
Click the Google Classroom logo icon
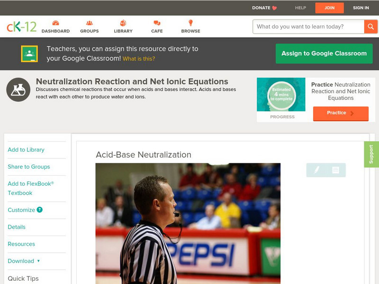(29, 53)
